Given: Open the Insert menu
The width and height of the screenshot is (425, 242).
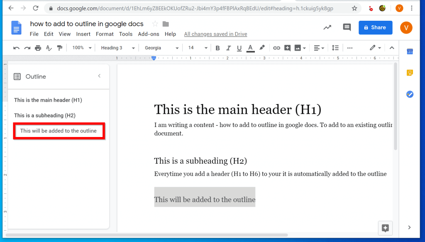Looking at the screenshot, I should [x=83, y=34].
